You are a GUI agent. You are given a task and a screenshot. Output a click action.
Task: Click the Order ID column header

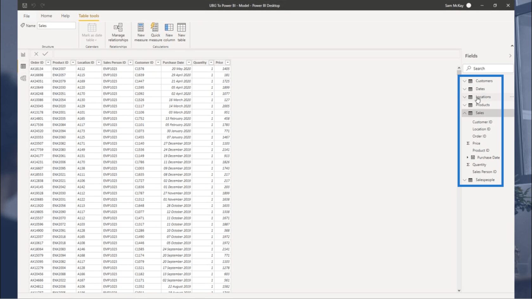[x=37, y=63]
